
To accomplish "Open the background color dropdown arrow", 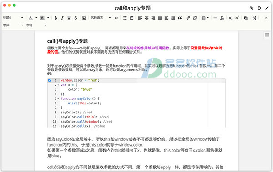I will coord(48,18).
